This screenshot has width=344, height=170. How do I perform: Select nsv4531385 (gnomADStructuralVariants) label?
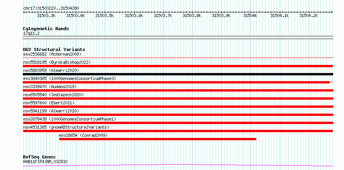[66, 127]
